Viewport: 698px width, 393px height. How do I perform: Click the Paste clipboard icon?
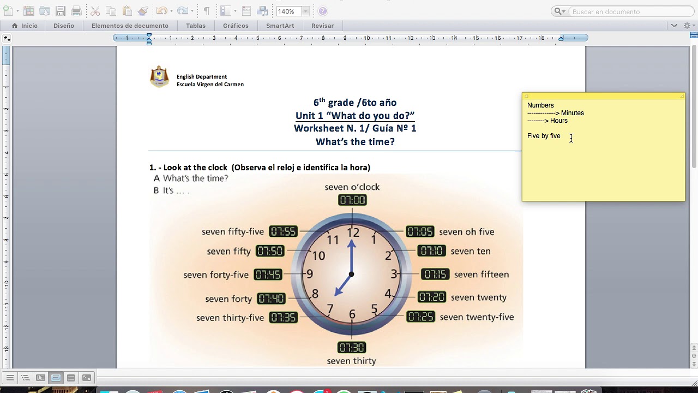127,11
